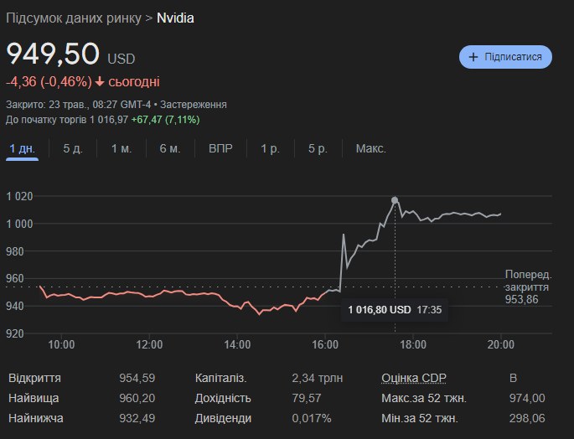Click the change value -4,36 (-0,46%)

49,81
